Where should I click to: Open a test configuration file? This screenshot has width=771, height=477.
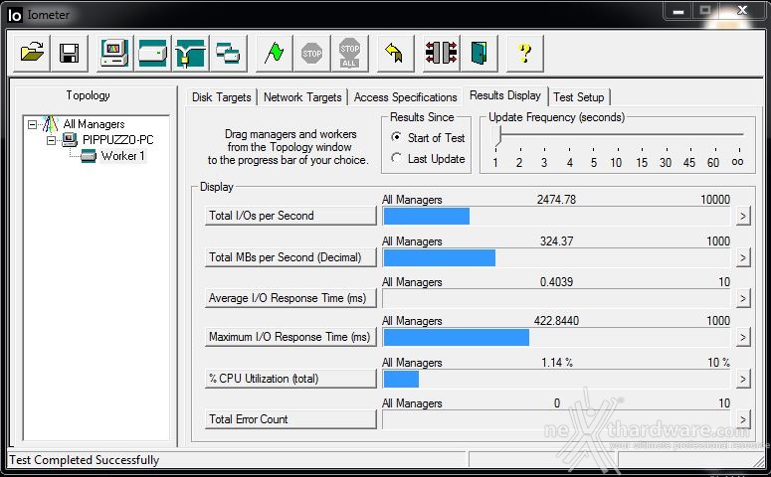coord(32,53)
